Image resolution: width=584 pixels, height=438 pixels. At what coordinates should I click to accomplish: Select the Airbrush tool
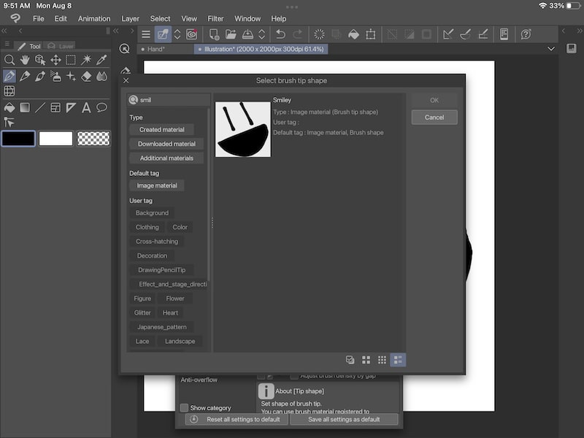pyautogui.click(x=55, y=77)
